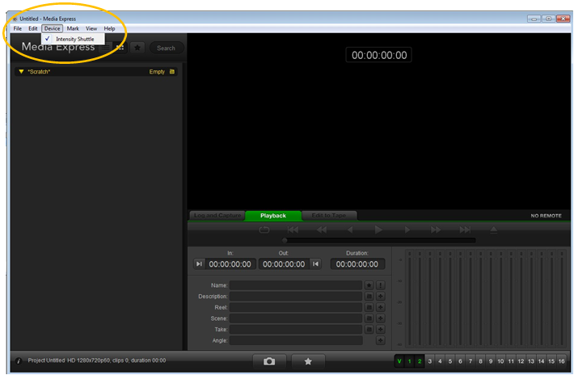Click the eject button in transport controls
Viewport: 574px width, 375px height.
(x=494, y=230)
